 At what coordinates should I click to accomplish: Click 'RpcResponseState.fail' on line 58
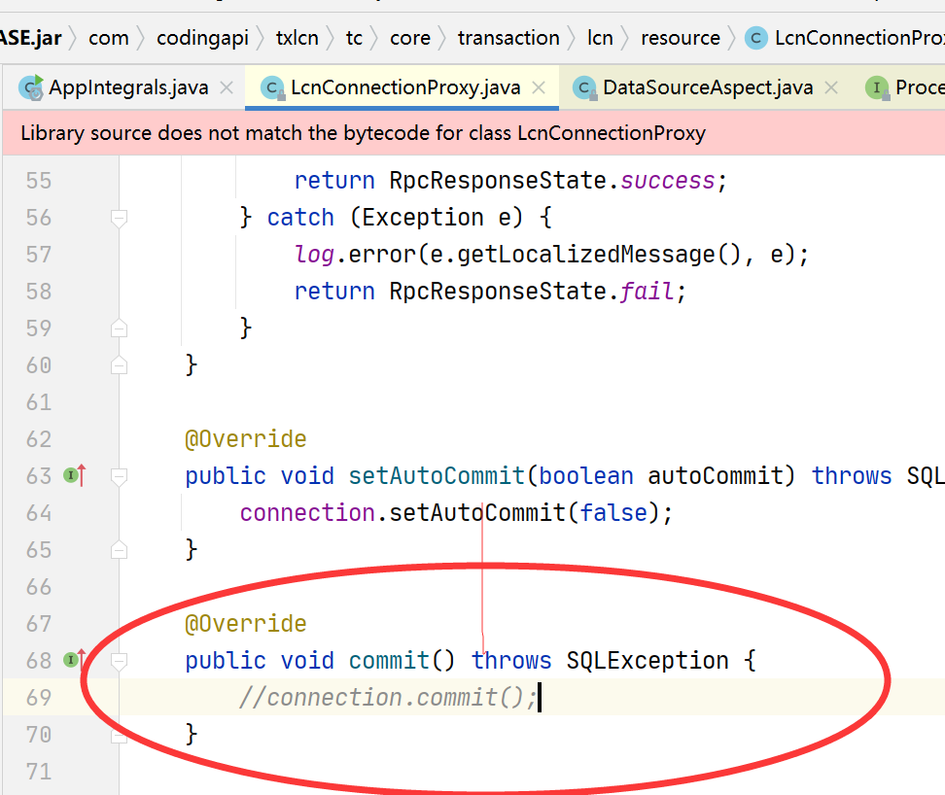[532, 292]
